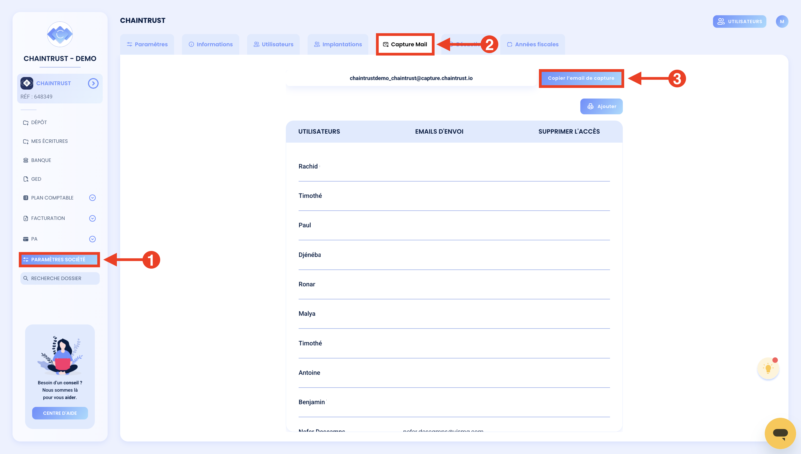Open PARAMÈTRES SOCIÉTÉ

click(59, 259)
